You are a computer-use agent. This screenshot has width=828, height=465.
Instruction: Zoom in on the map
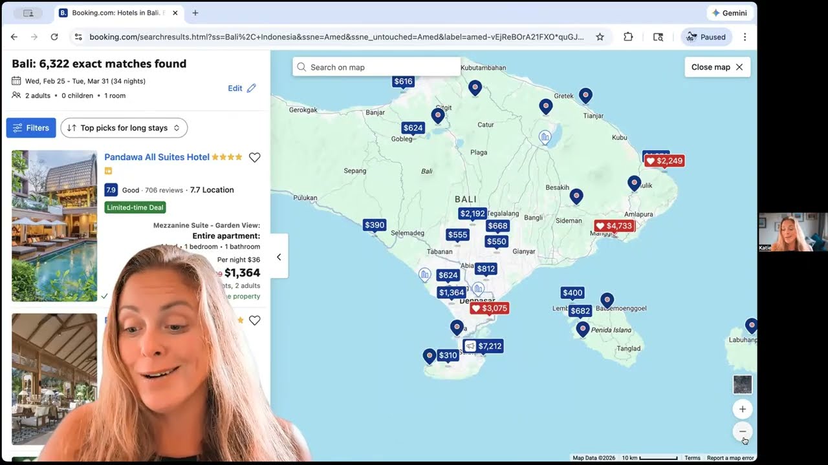tap(743, 409)
